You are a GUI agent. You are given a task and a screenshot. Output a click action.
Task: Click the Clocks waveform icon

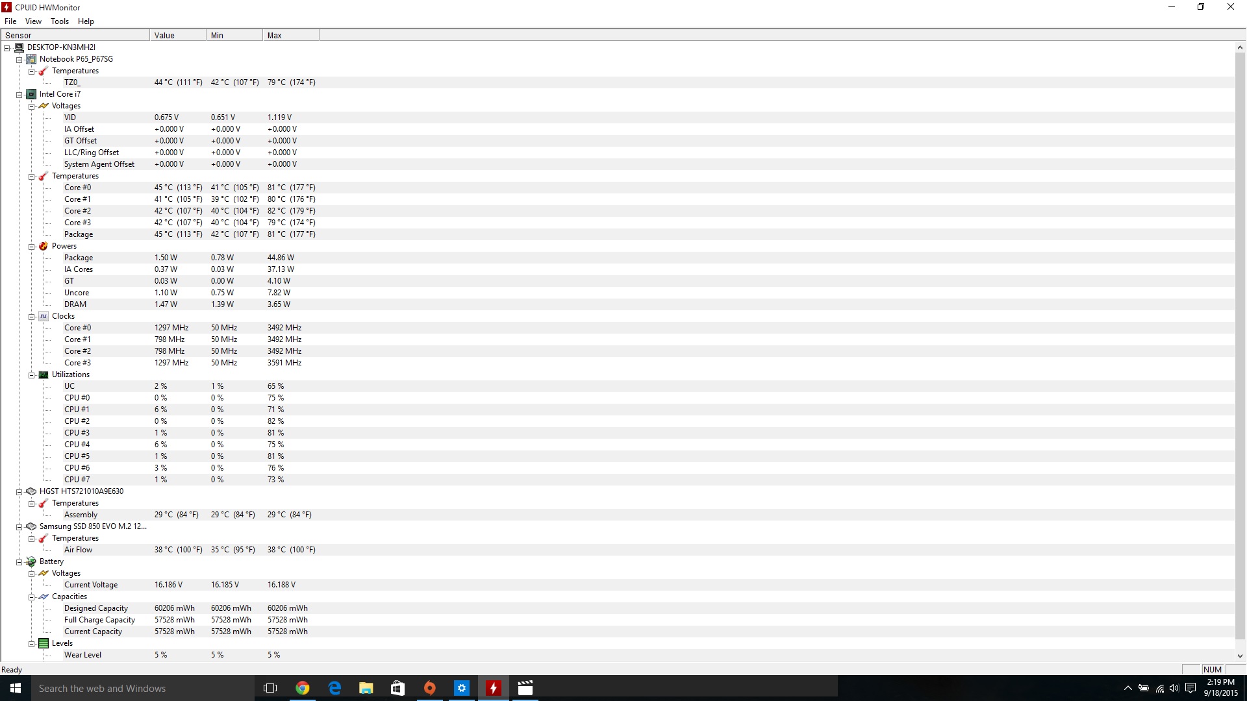pos(44,316)
